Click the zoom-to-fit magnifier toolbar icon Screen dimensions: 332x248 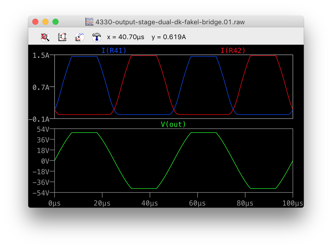(x=45, y=37)
